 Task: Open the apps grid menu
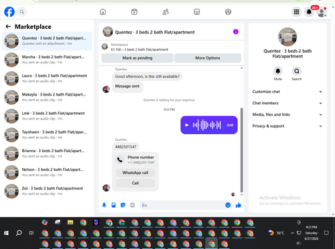point(296,12)
